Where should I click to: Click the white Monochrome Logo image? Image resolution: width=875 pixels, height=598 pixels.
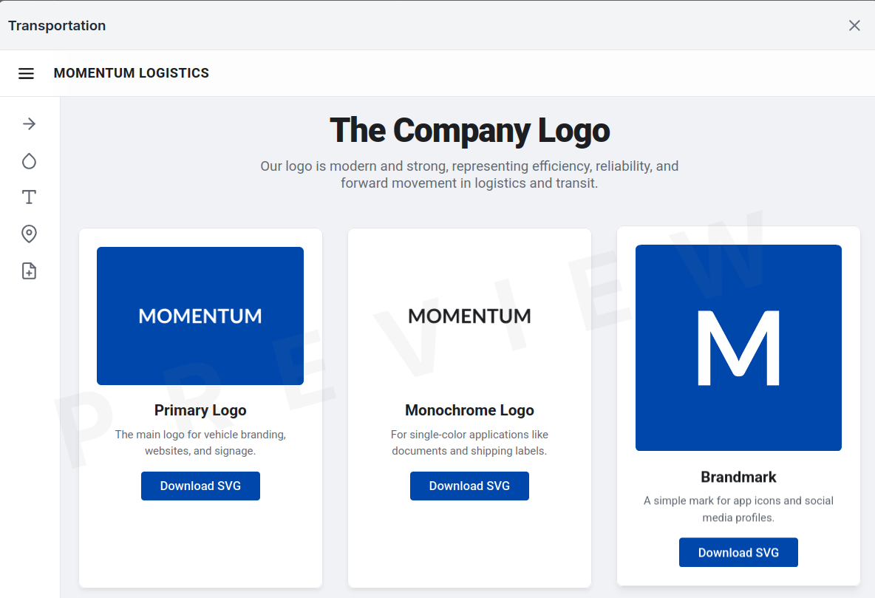[469, 316]
